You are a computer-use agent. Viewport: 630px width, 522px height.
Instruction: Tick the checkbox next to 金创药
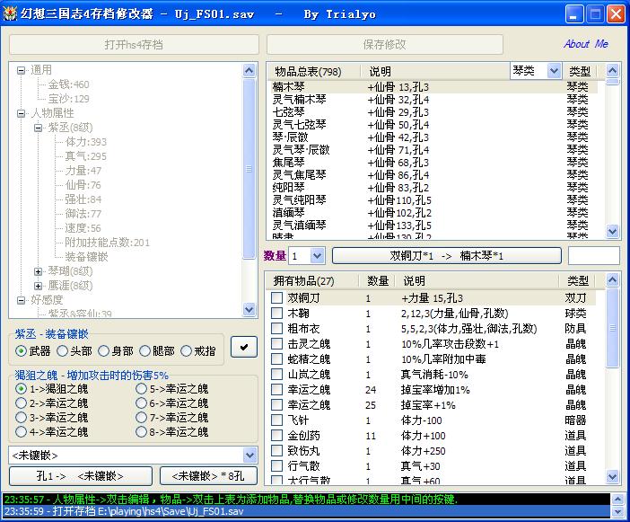click(277, 436)
